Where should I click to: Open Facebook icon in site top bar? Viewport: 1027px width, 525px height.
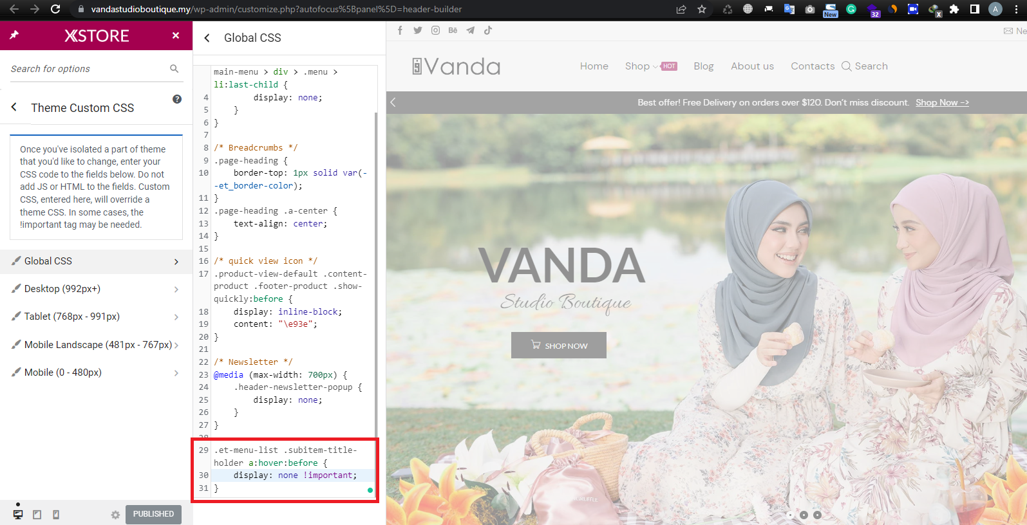pos(400,30)
